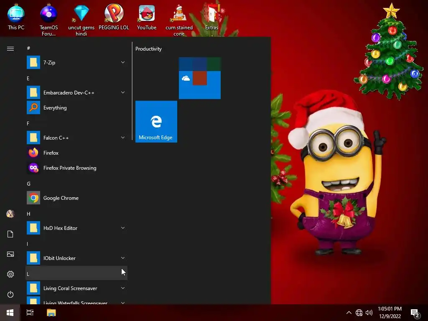Viewport: 428px width, 321px height.
Task: Click the Power button in Start sidebar
Action: tap(10, 294)
